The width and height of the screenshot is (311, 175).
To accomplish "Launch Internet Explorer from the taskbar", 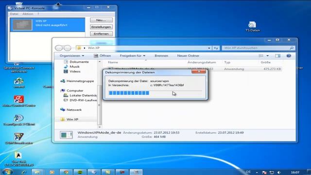I will (x=24, y=172).
